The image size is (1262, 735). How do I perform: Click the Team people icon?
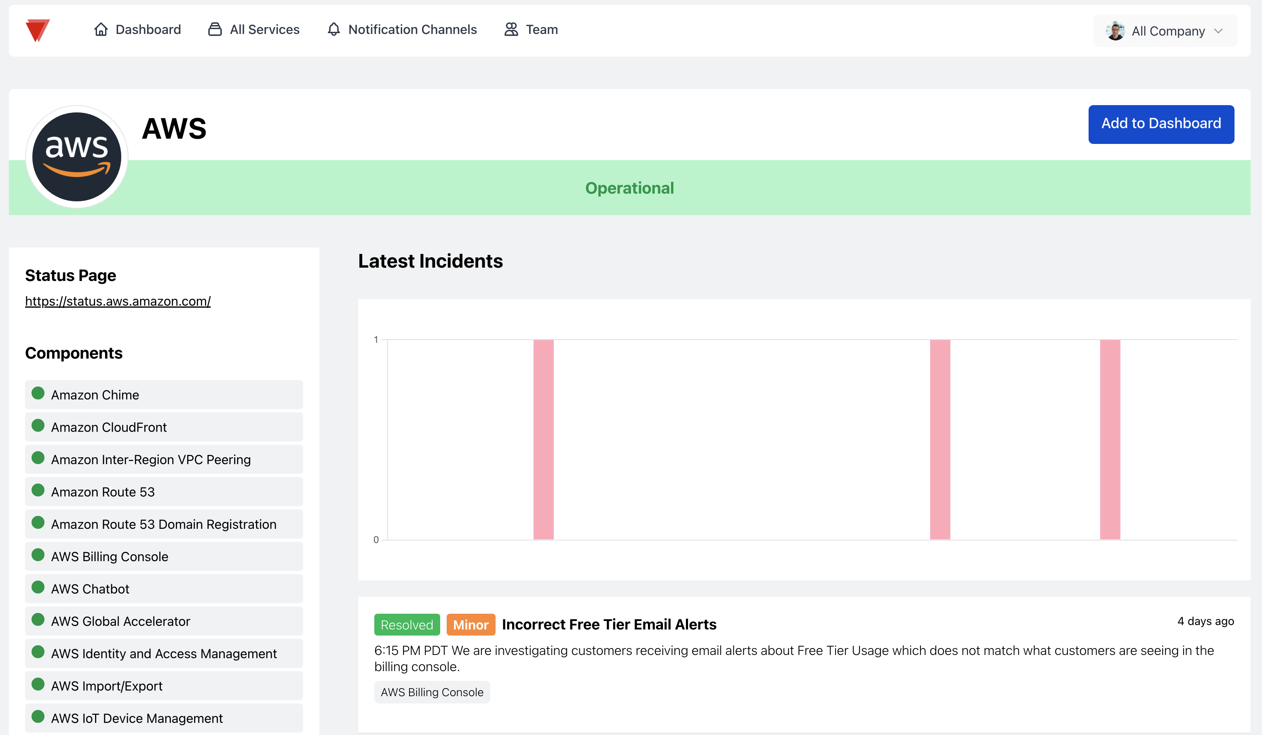511,30
